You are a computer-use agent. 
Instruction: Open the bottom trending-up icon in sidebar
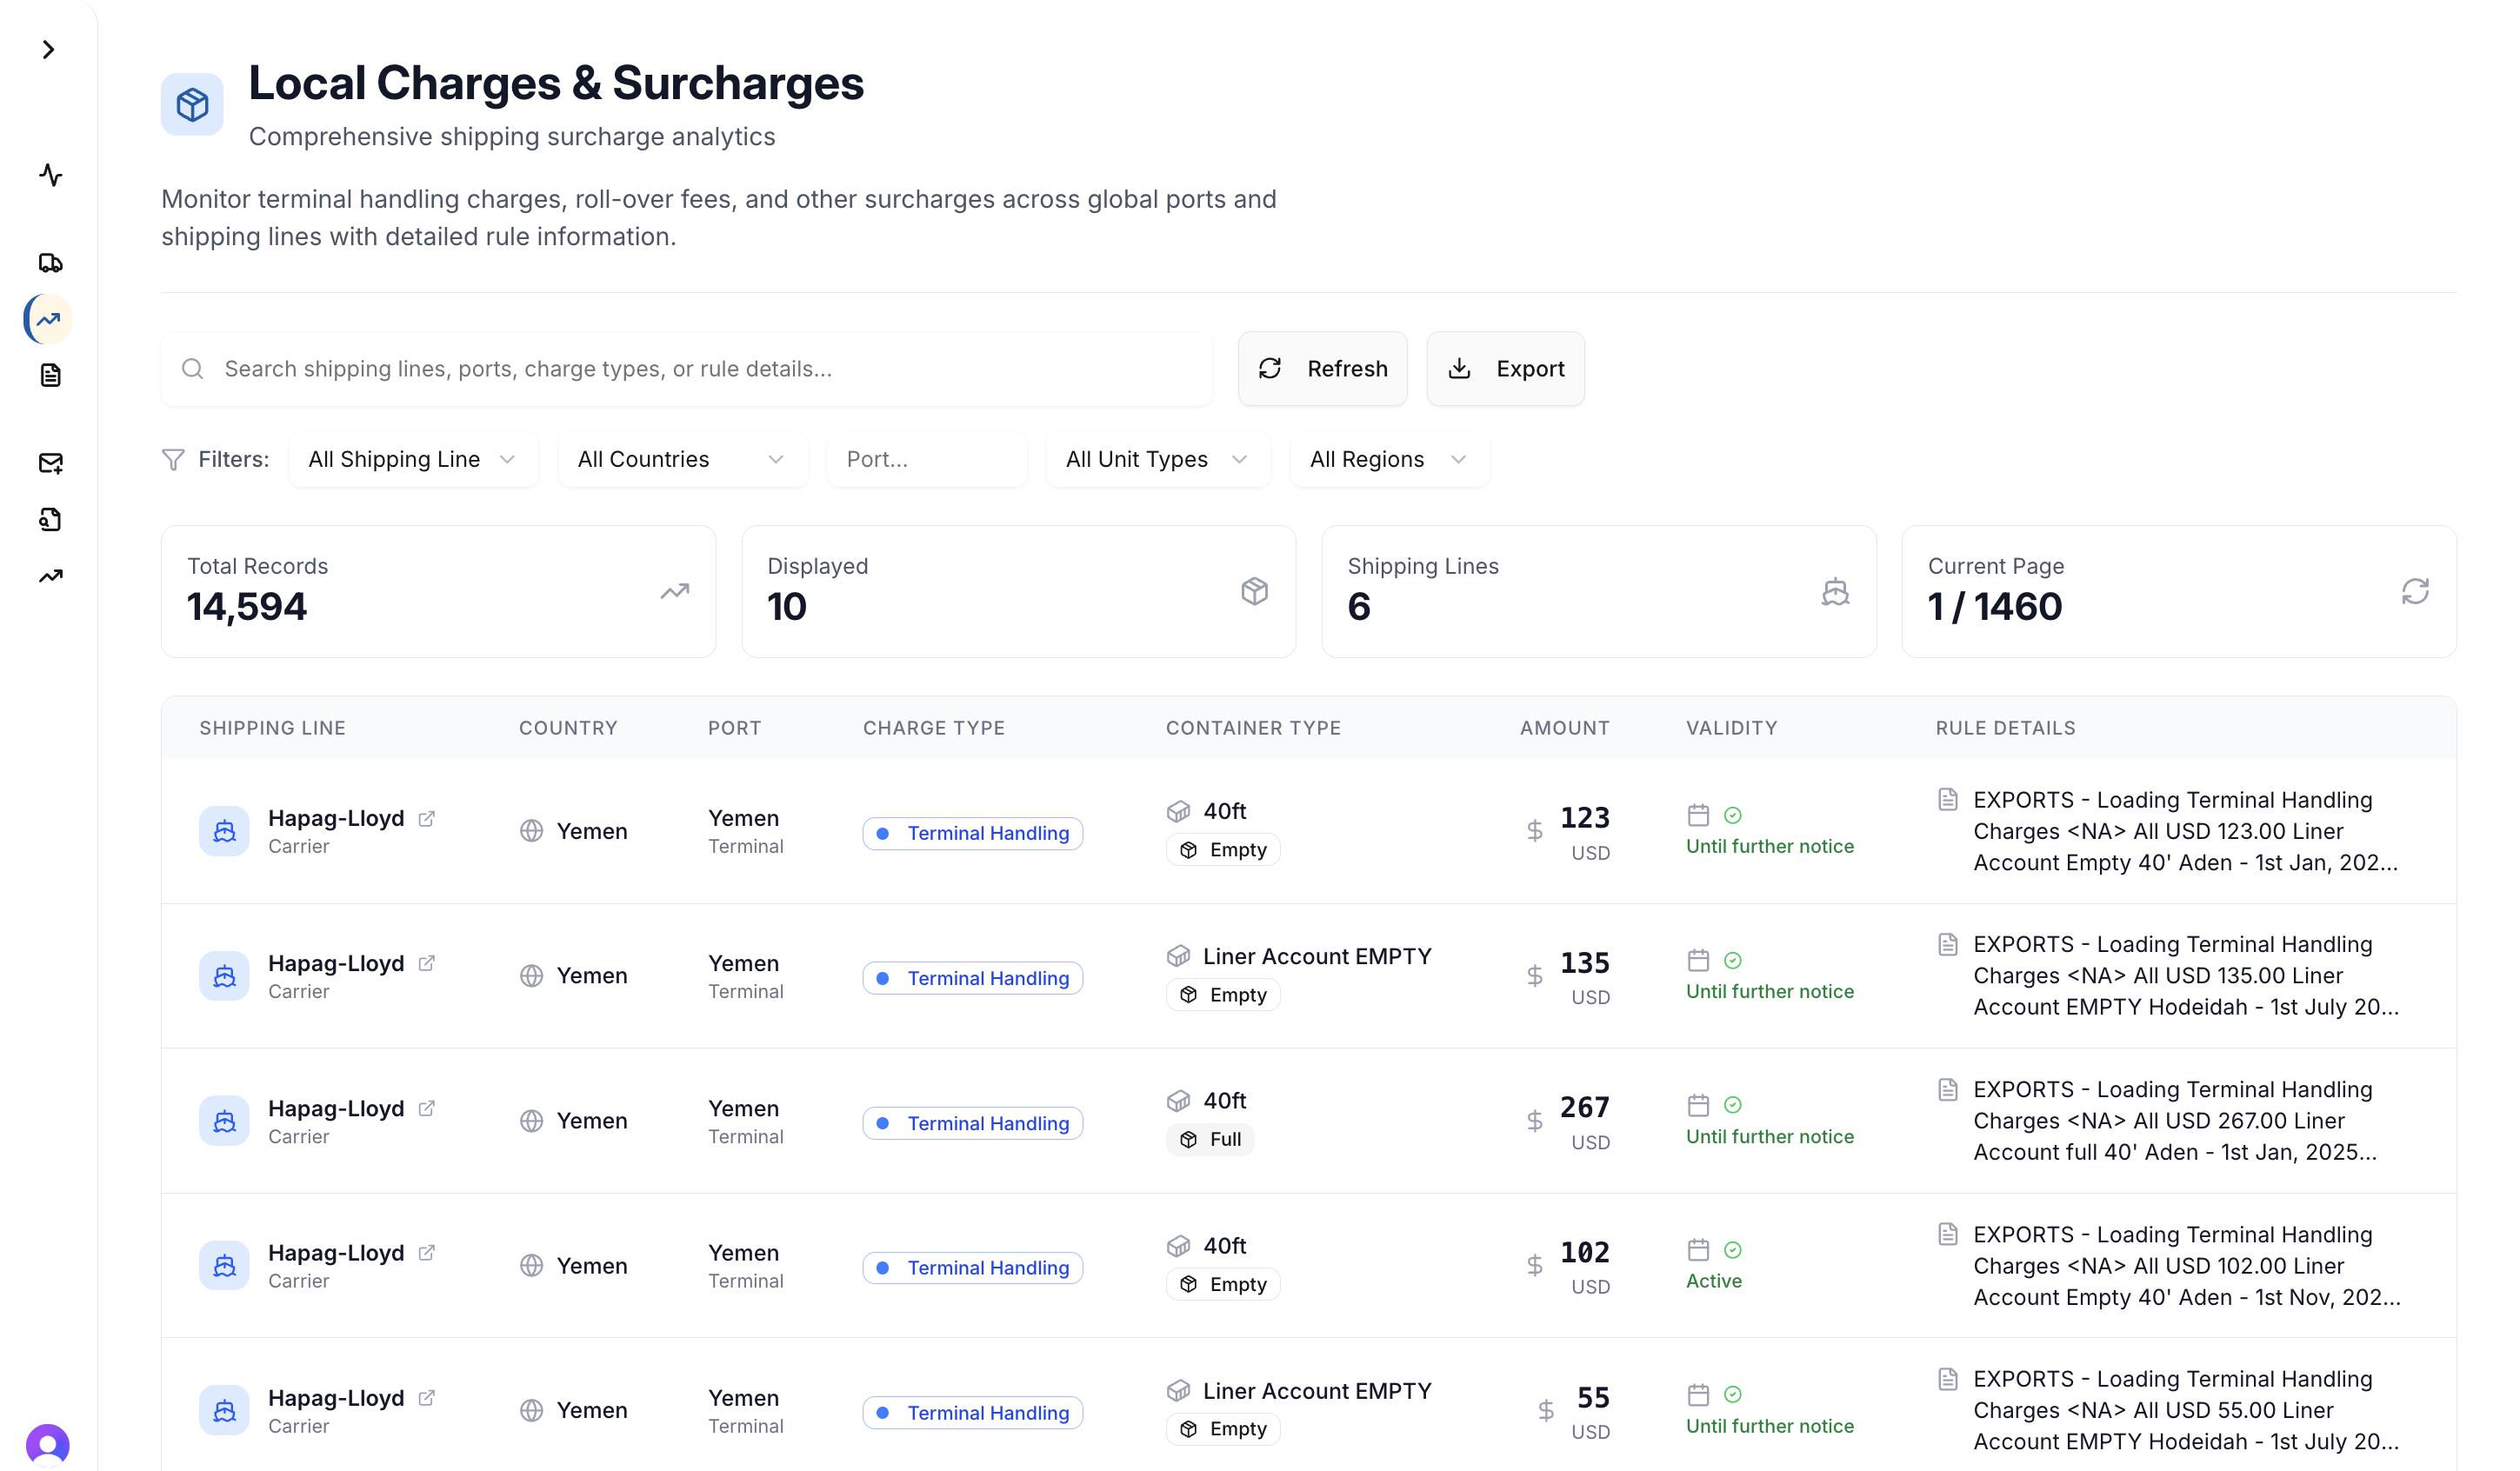(x=50, y=576)
